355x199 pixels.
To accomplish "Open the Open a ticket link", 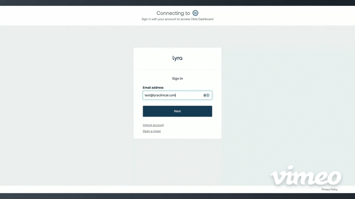I will [152, 131].
